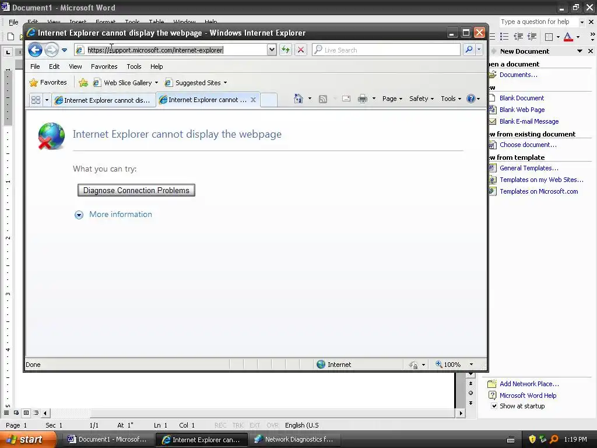Click Choose document... link

click(x=528, y=145)
